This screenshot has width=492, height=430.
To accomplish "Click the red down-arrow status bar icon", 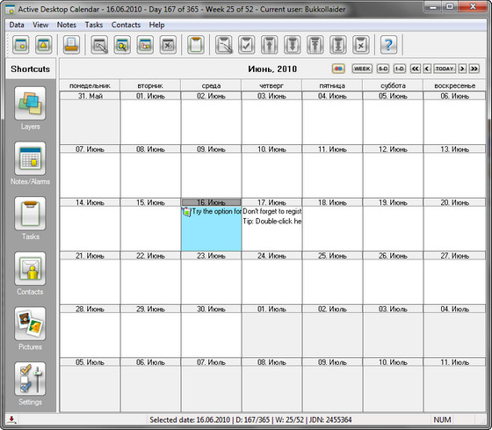I will pos(11,419).
